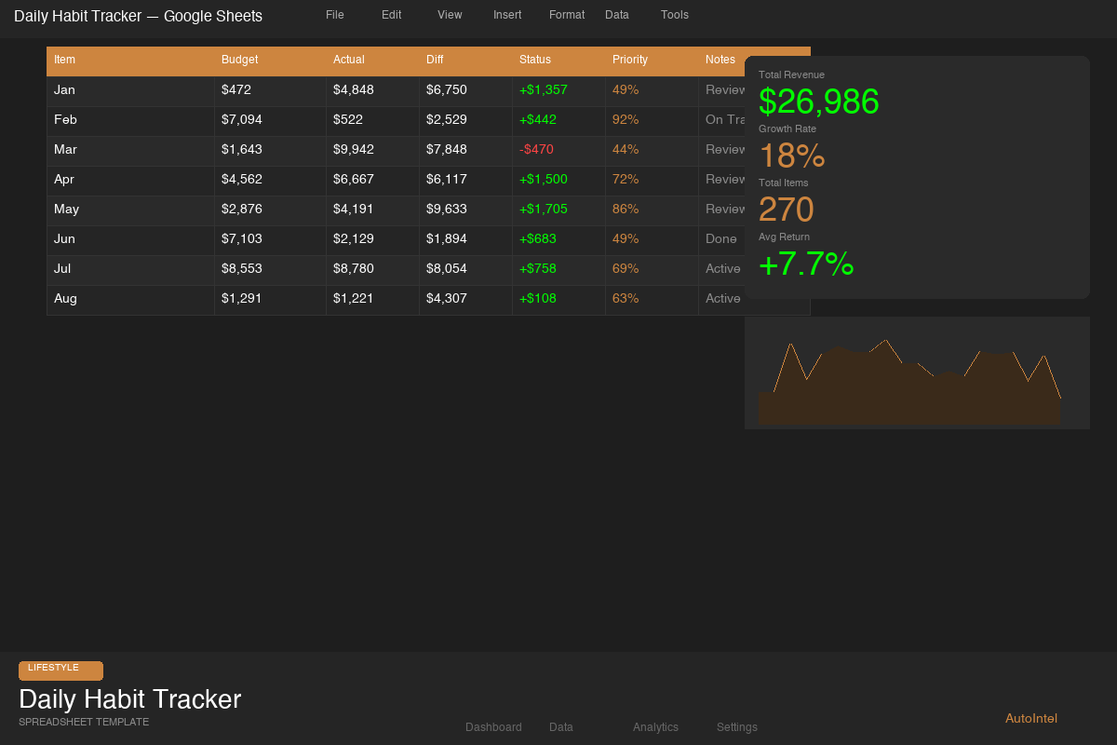Image resolution: width=1117 pixels, height=745 pixels.
Task: Click the Active note in Jul row
Action: click(x=721, y=270)
